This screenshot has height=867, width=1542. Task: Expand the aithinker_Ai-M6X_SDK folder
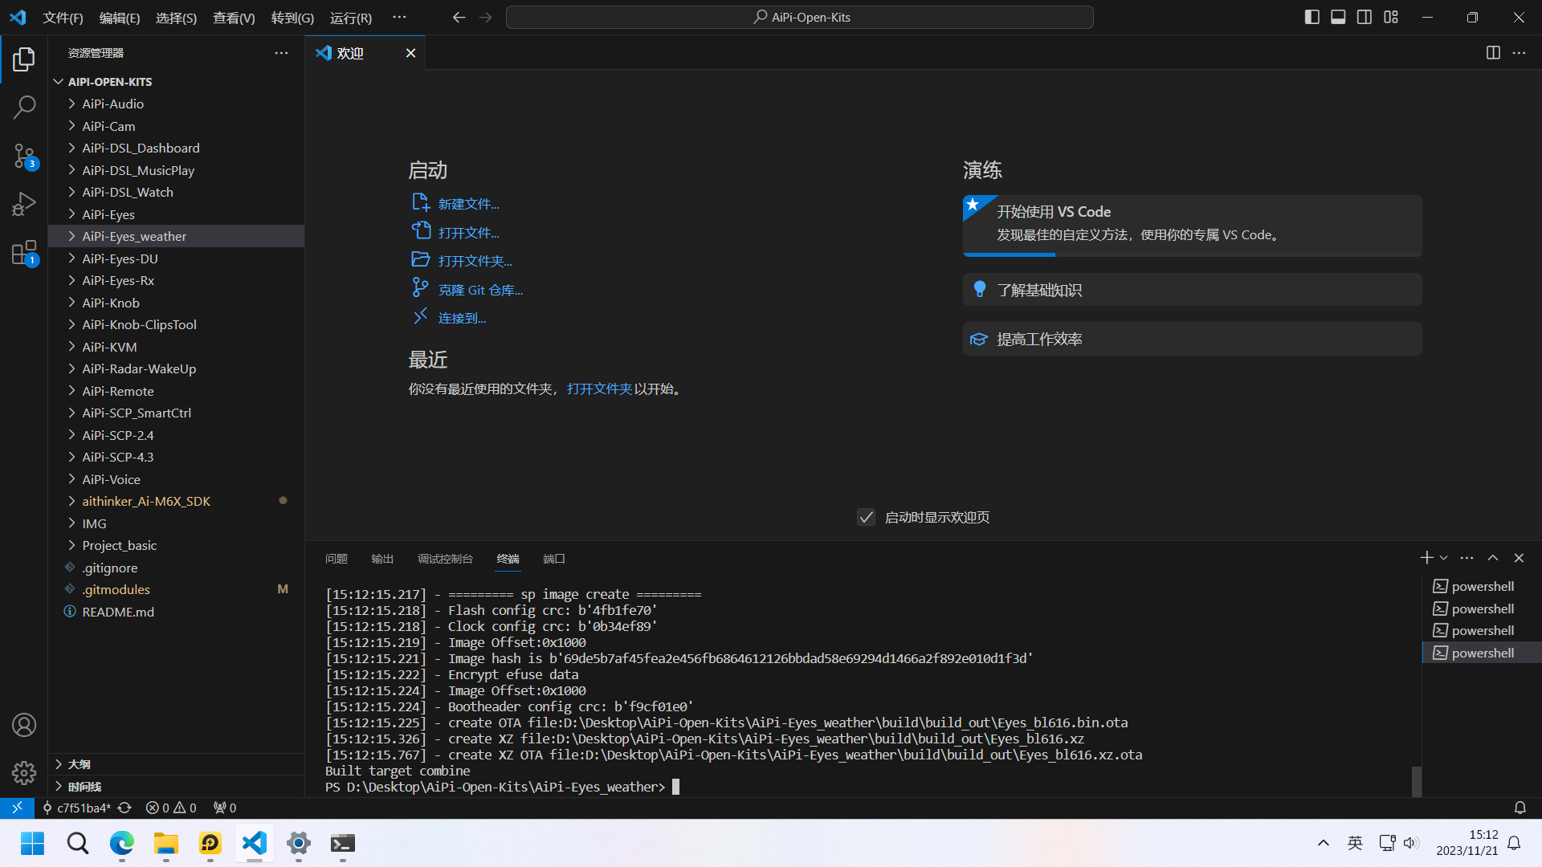[177, 501]
